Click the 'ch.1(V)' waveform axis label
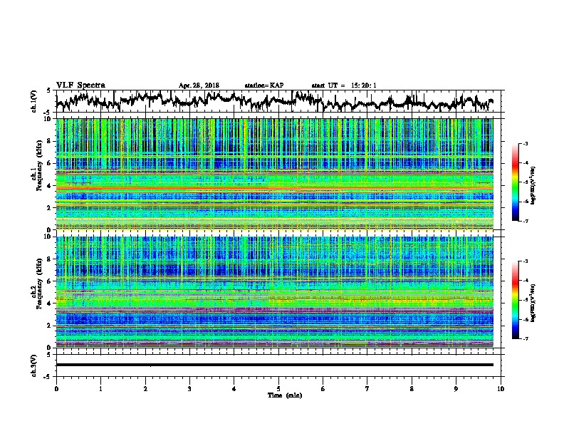The height and width of the screenshot is (436, 564). [x=34, y=101]
